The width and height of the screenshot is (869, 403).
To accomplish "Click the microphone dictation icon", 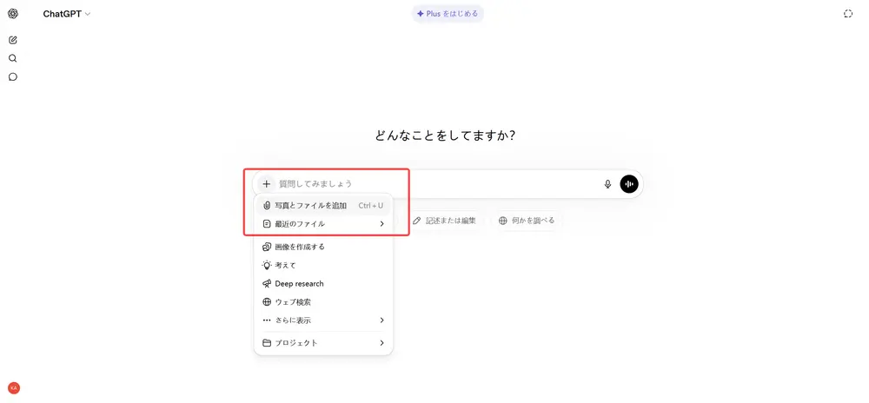I will 607,184.
